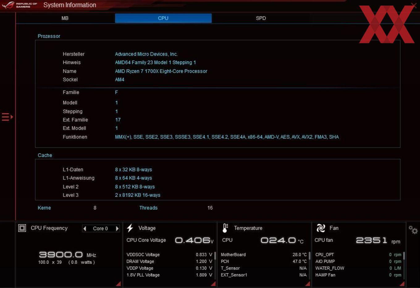
Task: Click the 3900.0 MHz frequency readout
Action: (x=67, y=255)
